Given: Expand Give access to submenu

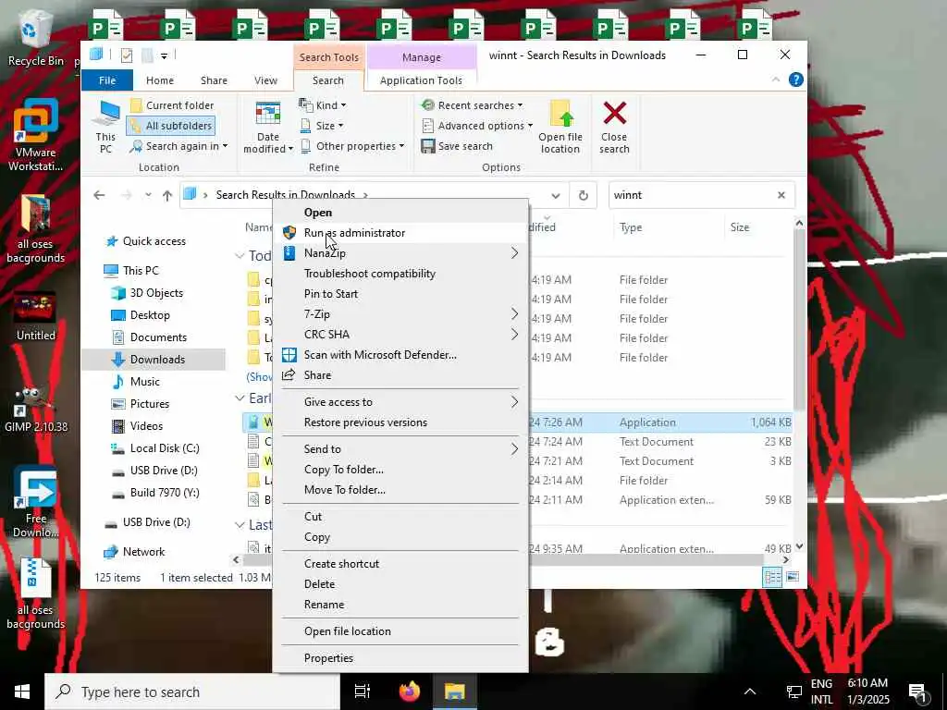Looking at the screenshot, I should coord(401,402).
